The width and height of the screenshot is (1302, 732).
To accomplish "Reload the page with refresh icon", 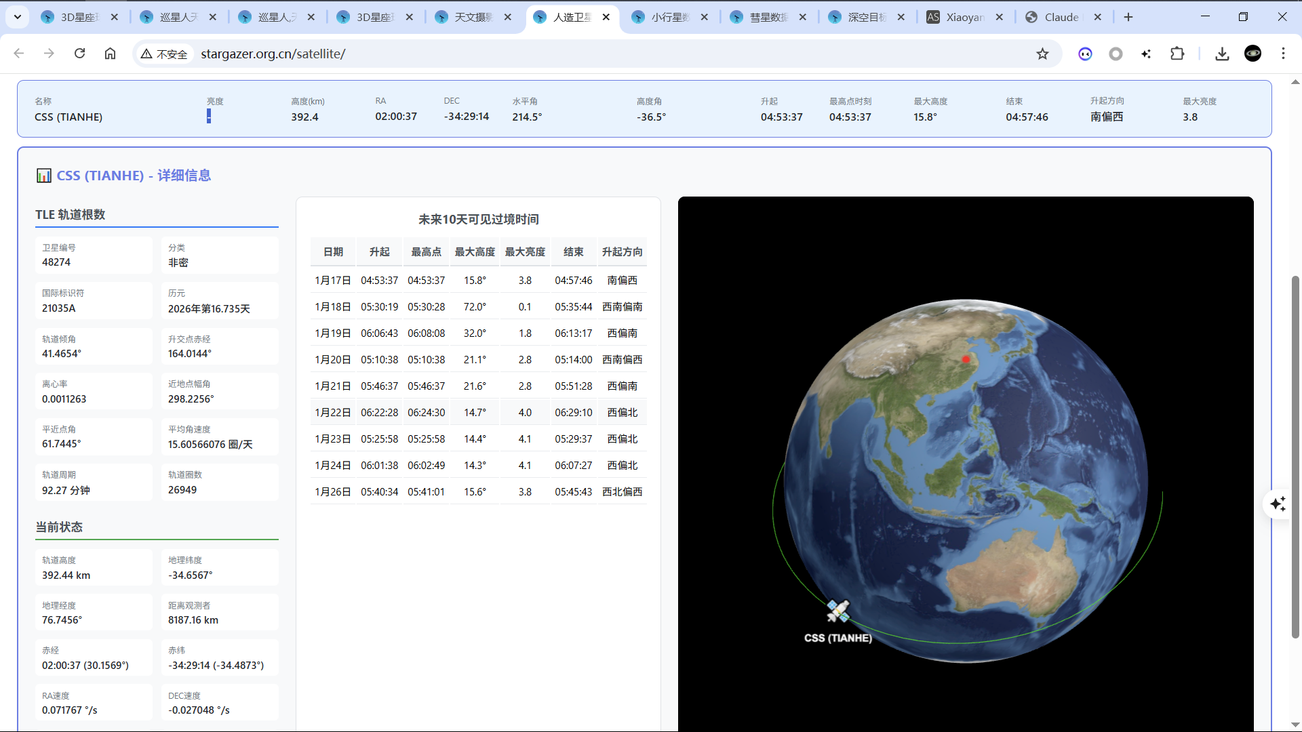I will tap(79, 54).
